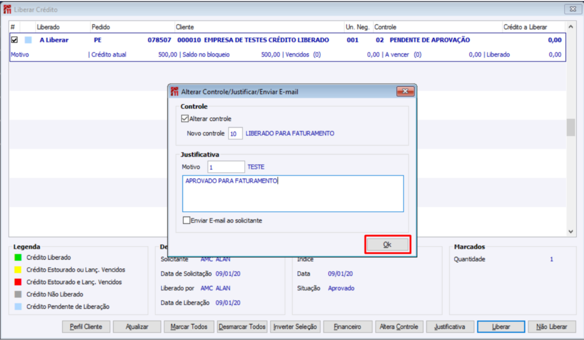
Task: Click the dialog title bar app icon
Action: coord(175,92)
